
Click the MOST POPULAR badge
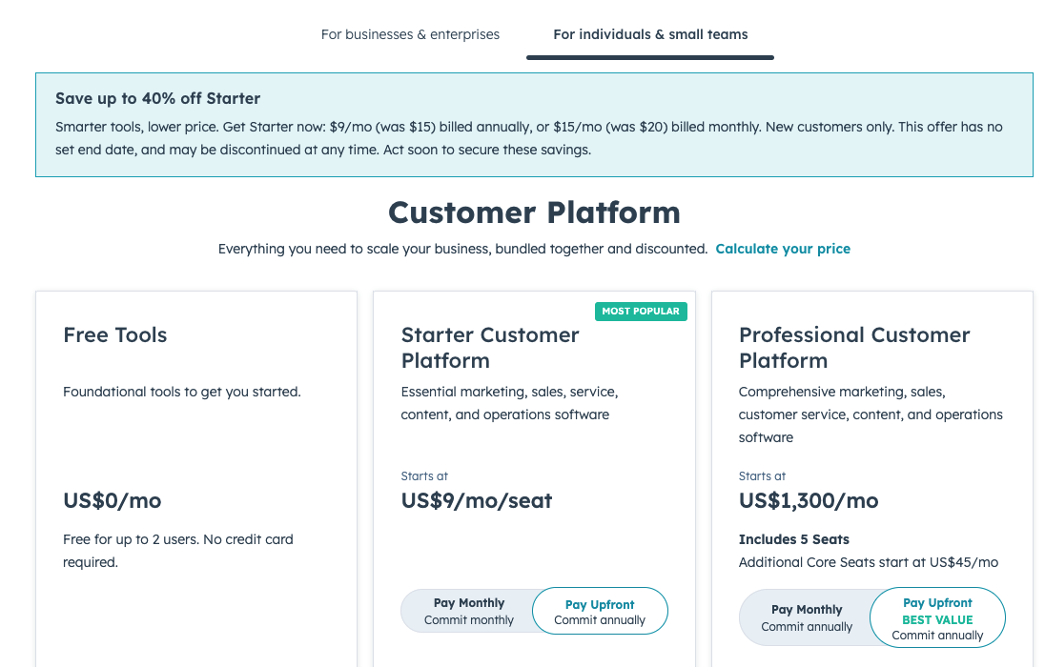click(x=641, y=312)
